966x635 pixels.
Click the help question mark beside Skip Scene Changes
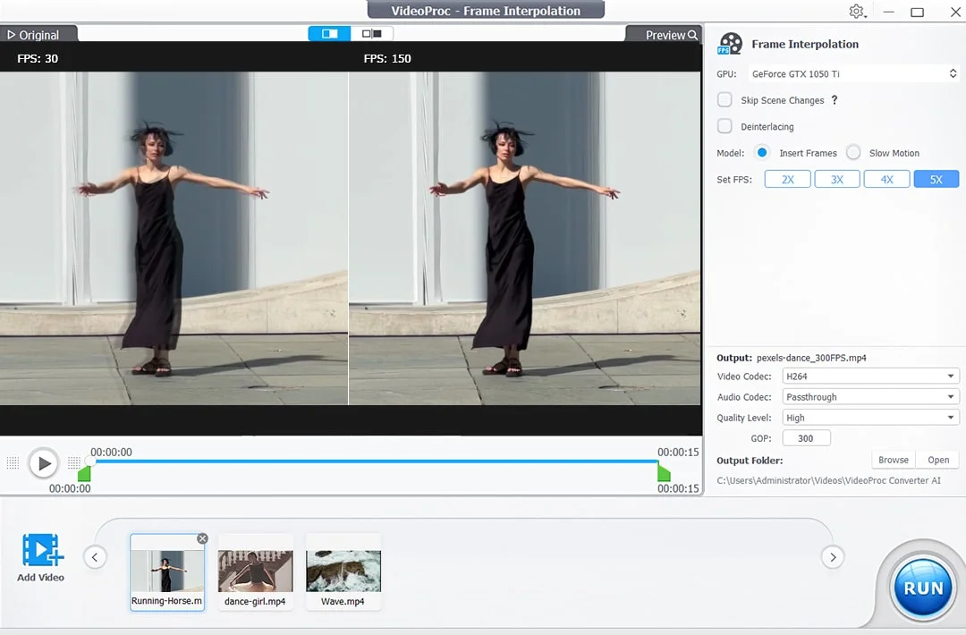point(834,100)
